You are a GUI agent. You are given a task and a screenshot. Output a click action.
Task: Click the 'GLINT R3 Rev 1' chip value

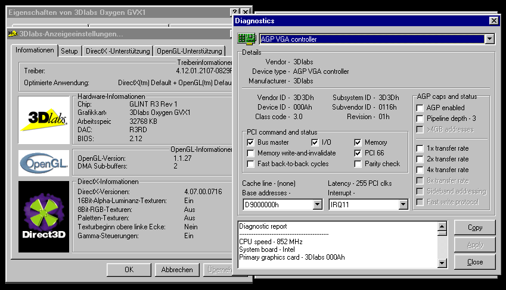153,104
